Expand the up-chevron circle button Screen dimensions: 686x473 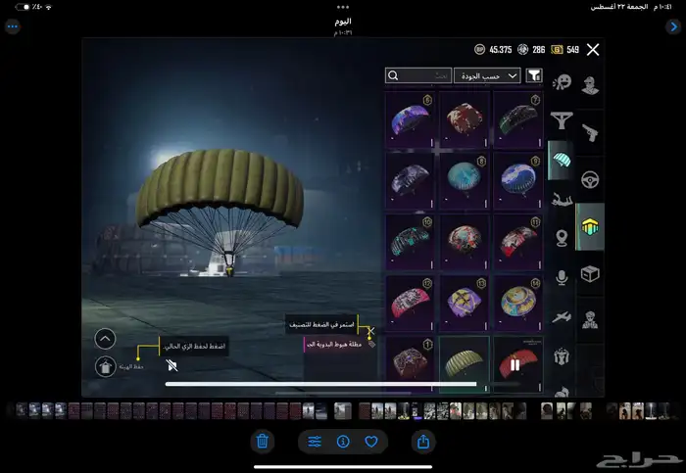point(105,339)
